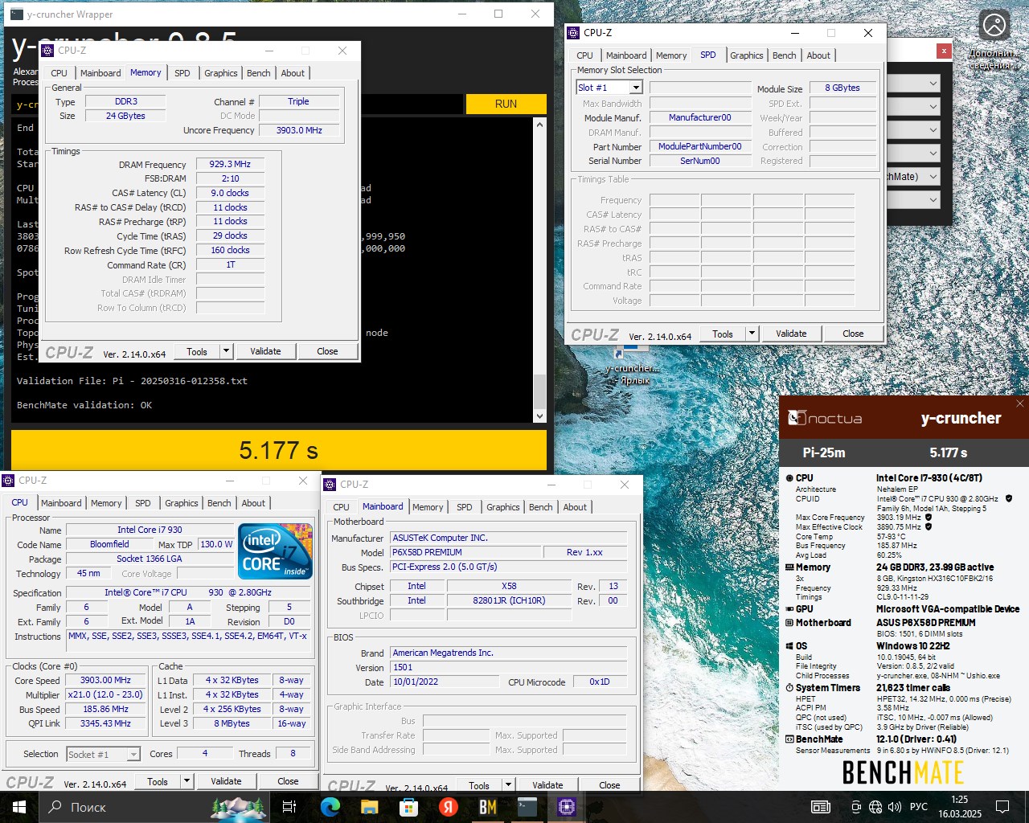
Task: Click Tools button in Memory CPU-Z window
Action: [x=197, y=351]
